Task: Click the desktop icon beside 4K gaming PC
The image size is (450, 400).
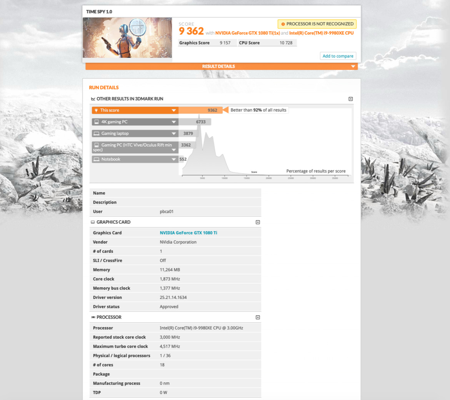Action: click(97, 122)
